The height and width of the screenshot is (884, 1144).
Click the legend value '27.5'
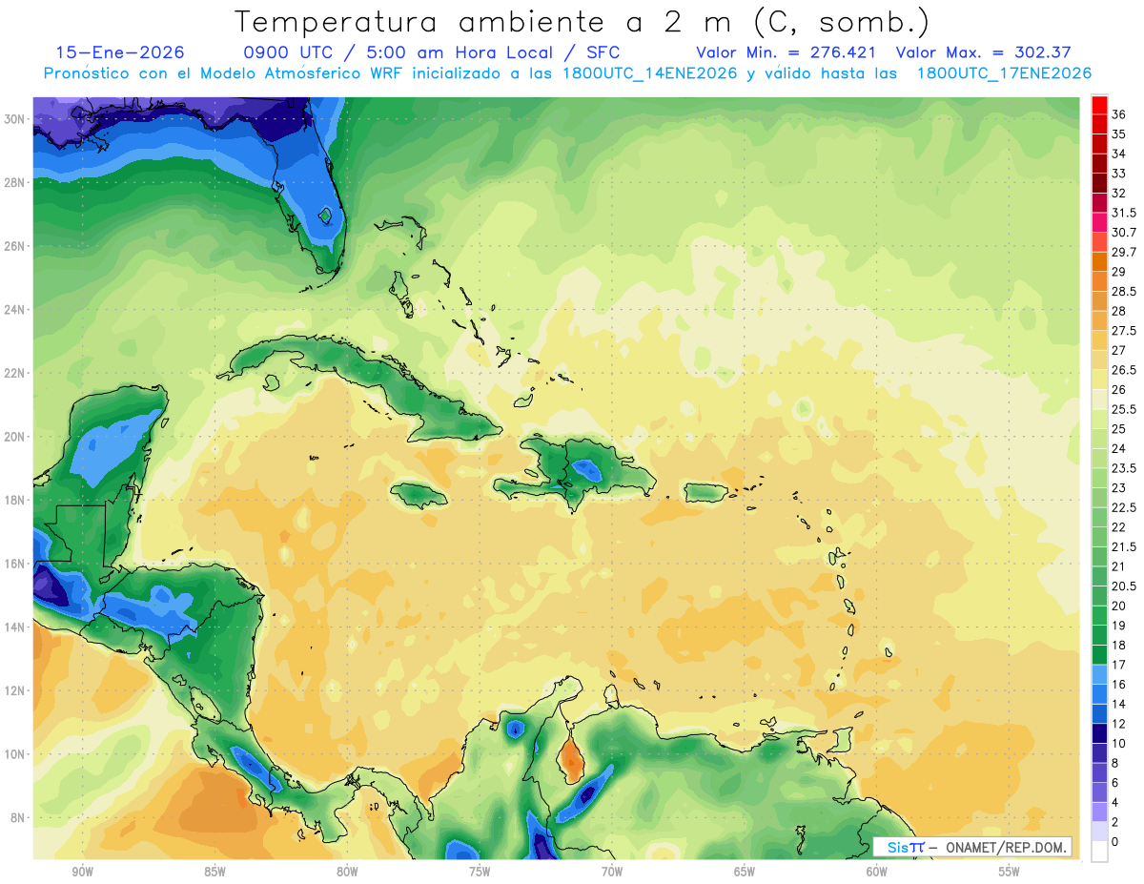[1124, 331]
